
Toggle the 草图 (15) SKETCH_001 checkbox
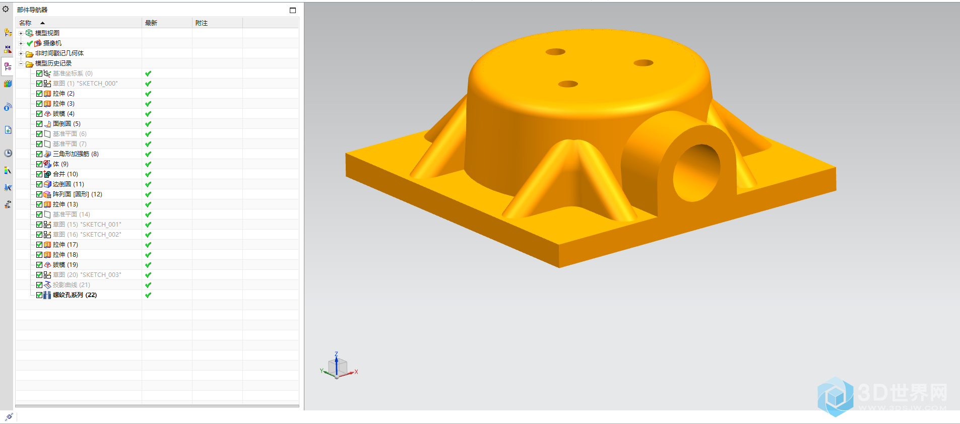[39, 225]
